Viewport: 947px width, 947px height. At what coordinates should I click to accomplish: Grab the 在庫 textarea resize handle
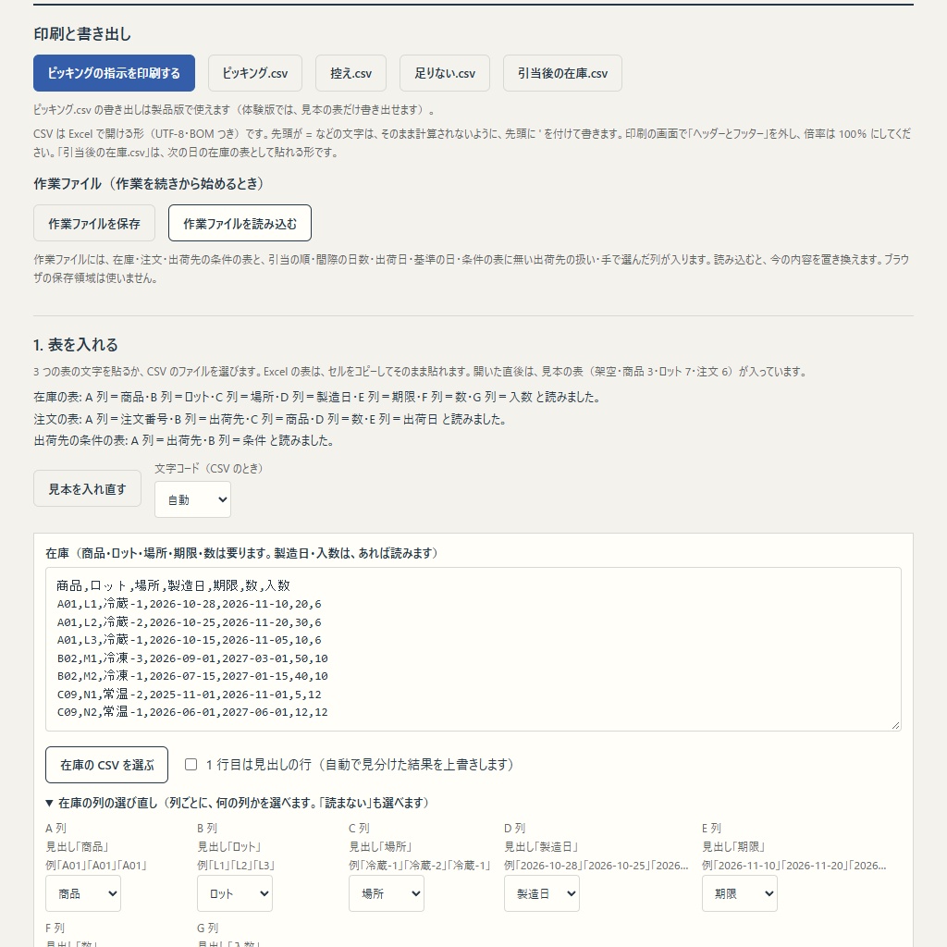pyautogui.click(x=895, y=725)
